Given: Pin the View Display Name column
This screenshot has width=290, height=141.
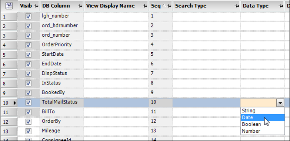Looking at the screenshot, I should (145, 6).
